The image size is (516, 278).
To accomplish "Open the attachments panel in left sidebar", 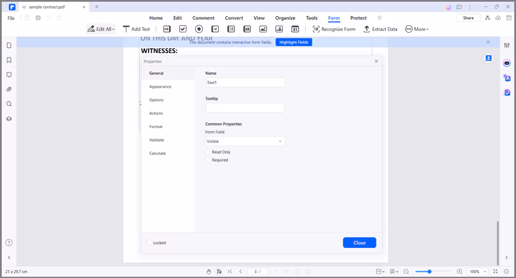I will pyautogui.click(x=9, y=89).
